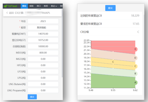This screenshot has width=148, height=102.
Task: Click the C rating marker on right edge
Action: coord(135,66)
